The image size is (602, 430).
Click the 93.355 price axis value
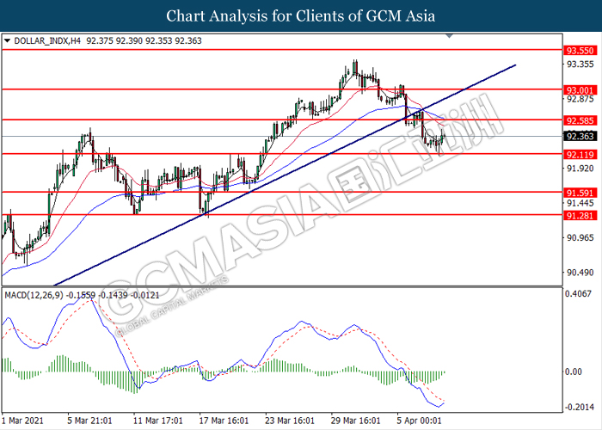tap(580, 64)
